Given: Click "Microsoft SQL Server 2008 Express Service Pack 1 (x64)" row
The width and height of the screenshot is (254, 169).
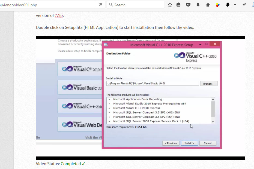Looking at the screenshot, I should tap(151, 121).
